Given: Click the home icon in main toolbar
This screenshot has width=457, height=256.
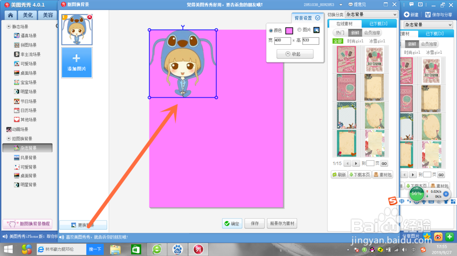Looking at the screenshot, I should click(11, 15).
